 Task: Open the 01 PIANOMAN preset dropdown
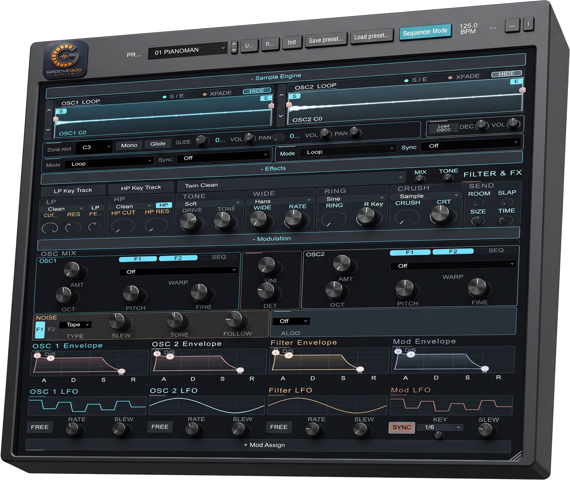[x=188, y=51]
